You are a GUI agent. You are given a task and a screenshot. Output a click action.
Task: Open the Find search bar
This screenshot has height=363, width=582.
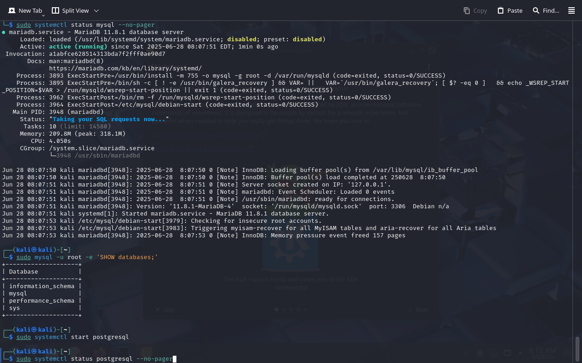point(546,10)
